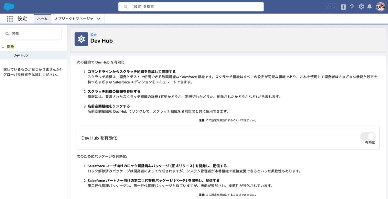Open the global actions plus icon

click(343, 7)
